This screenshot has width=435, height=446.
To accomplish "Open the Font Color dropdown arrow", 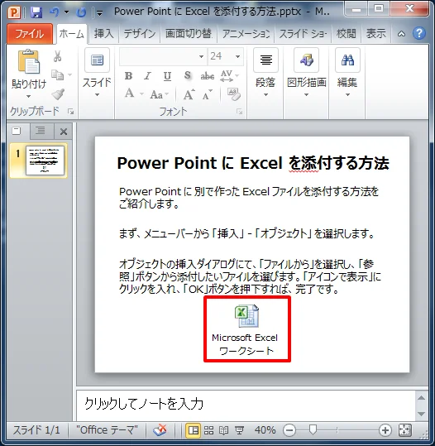I will [141, 94].
